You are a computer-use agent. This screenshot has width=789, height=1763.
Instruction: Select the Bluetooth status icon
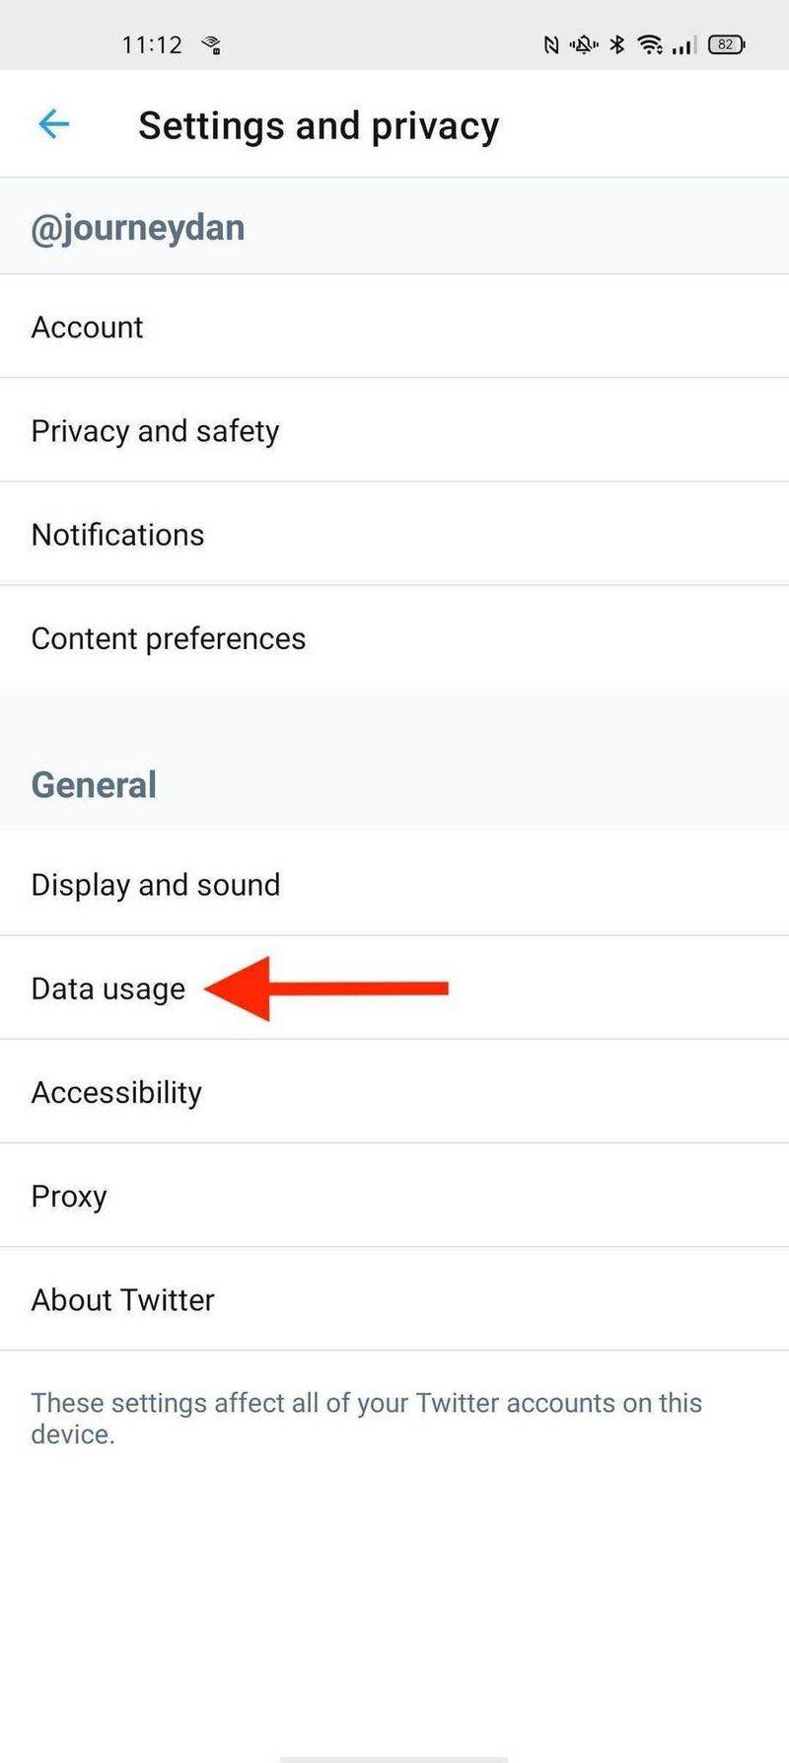617,44
